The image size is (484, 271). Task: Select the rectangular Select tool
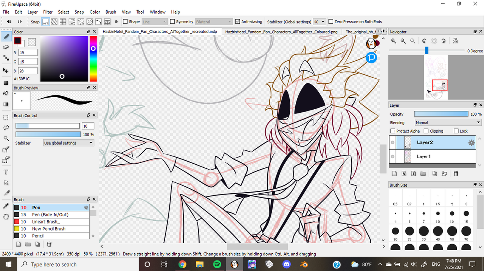click(x=6, y=117)
